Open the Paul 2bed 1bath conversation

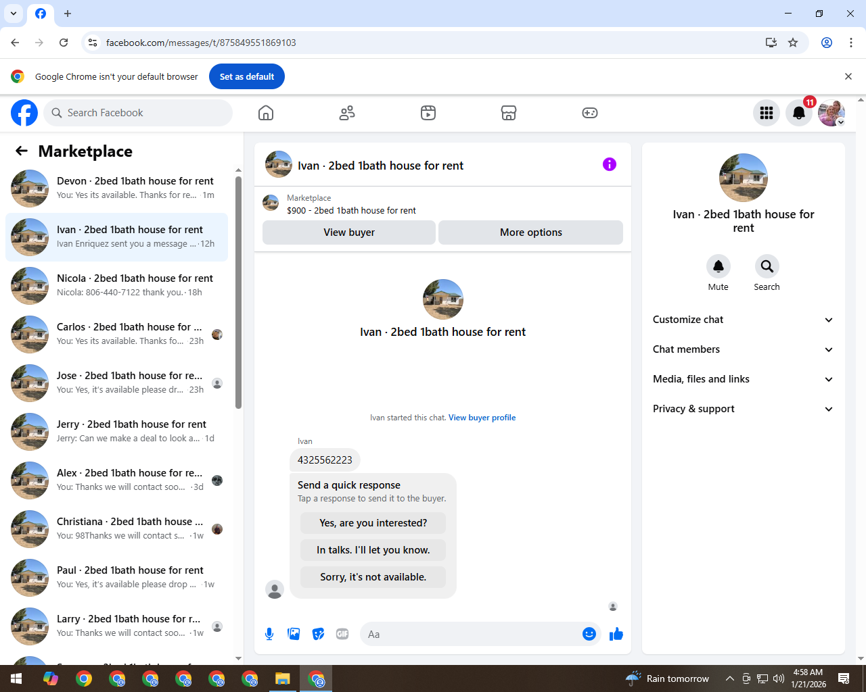pos(116,578)
